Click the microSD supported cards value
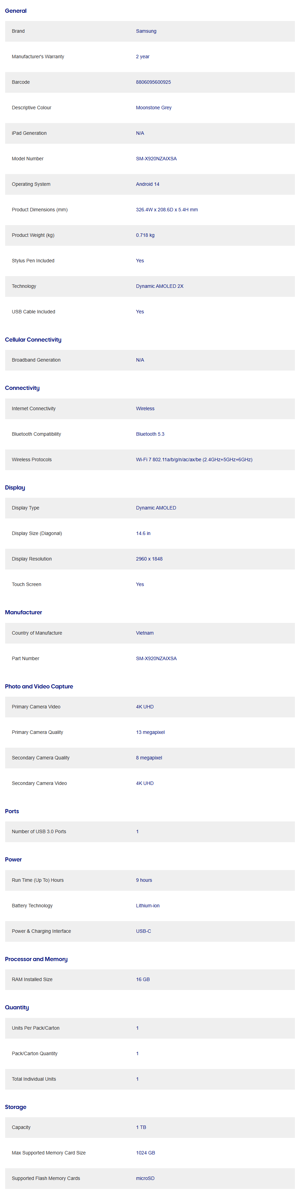The image size is (298, 1191). [145, 1178]
